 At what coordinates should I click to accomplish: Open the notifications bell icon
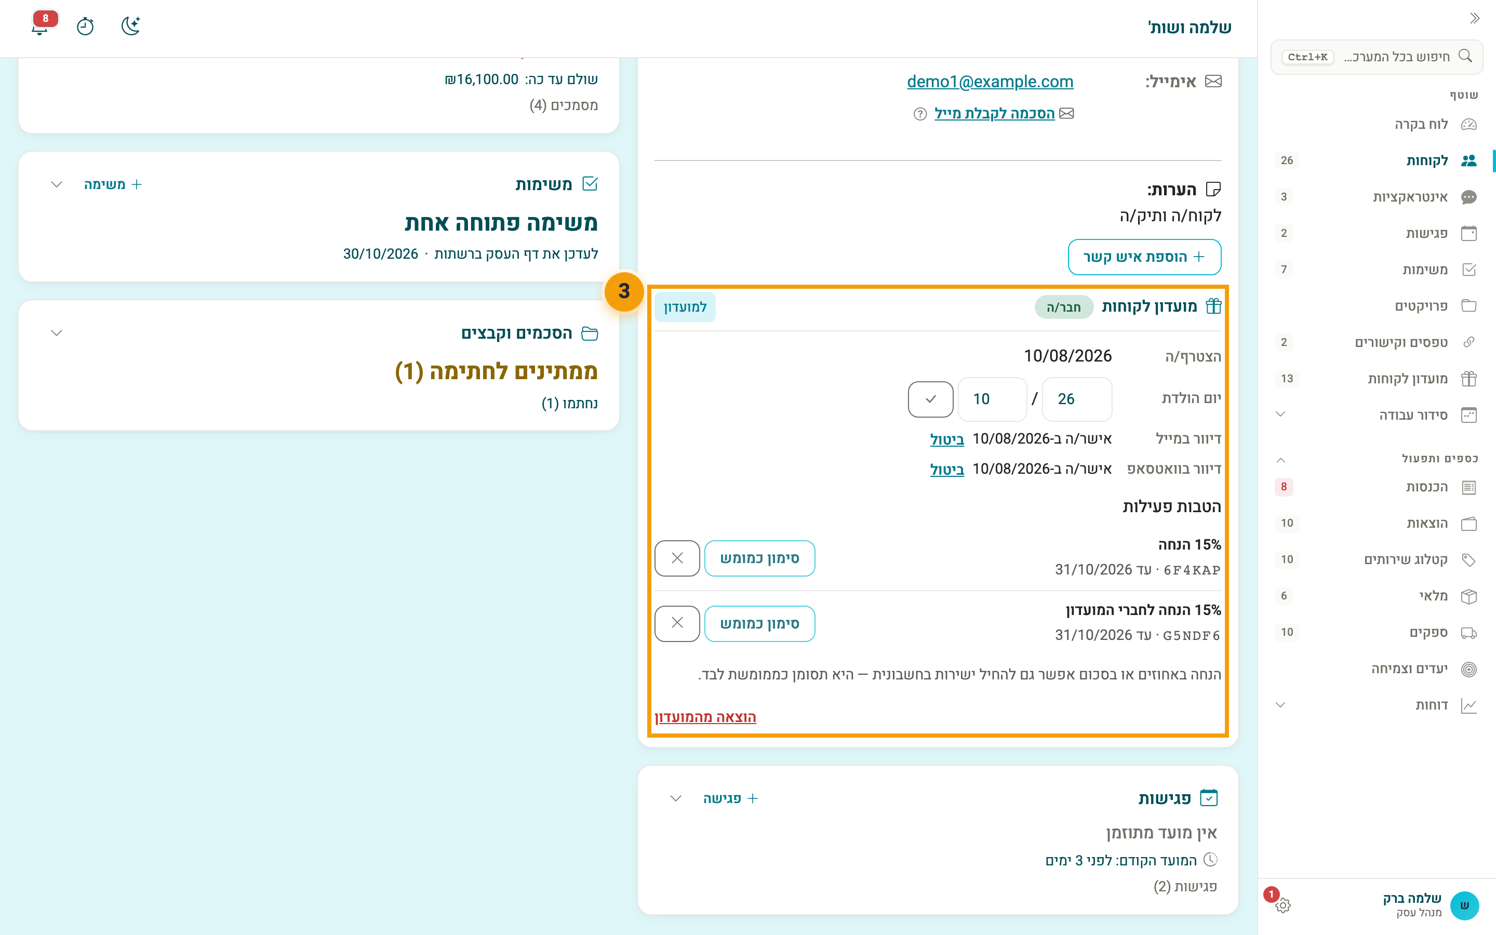click(x=40, y=26)
